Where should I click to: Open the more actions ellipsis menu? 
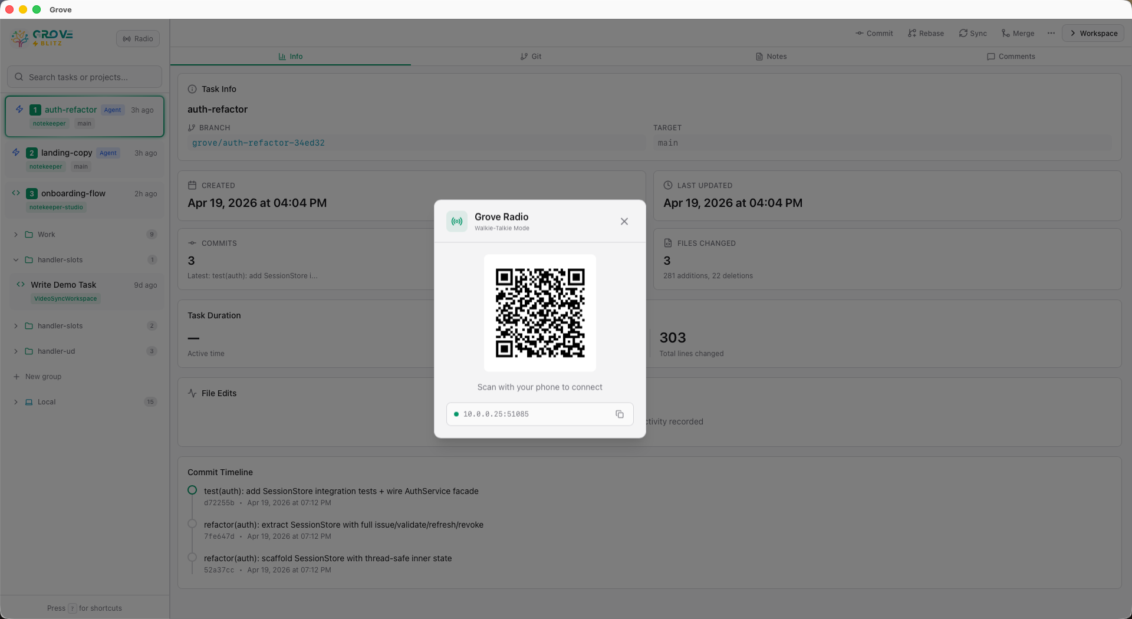point(1051,34)
